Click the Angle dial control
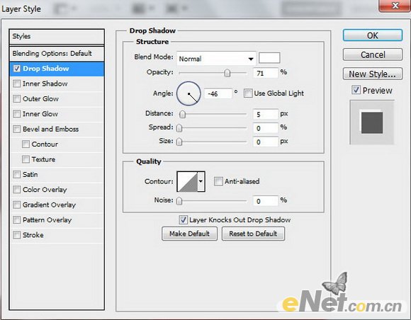 click(x=188, y=93)
